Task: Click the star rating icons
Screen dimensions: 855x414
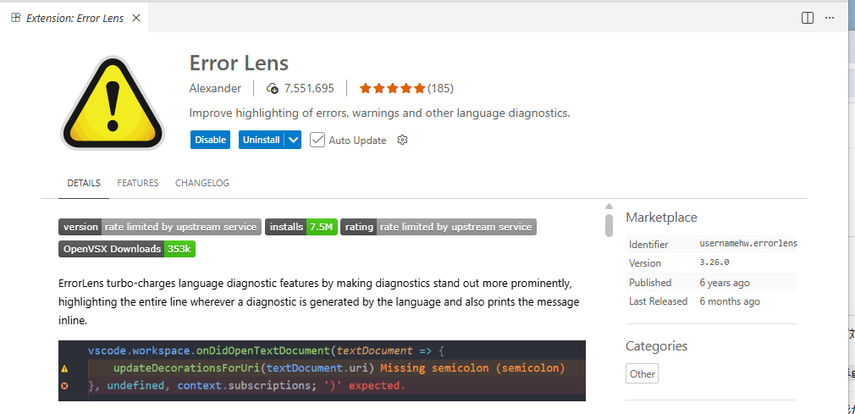Action: 392,88
